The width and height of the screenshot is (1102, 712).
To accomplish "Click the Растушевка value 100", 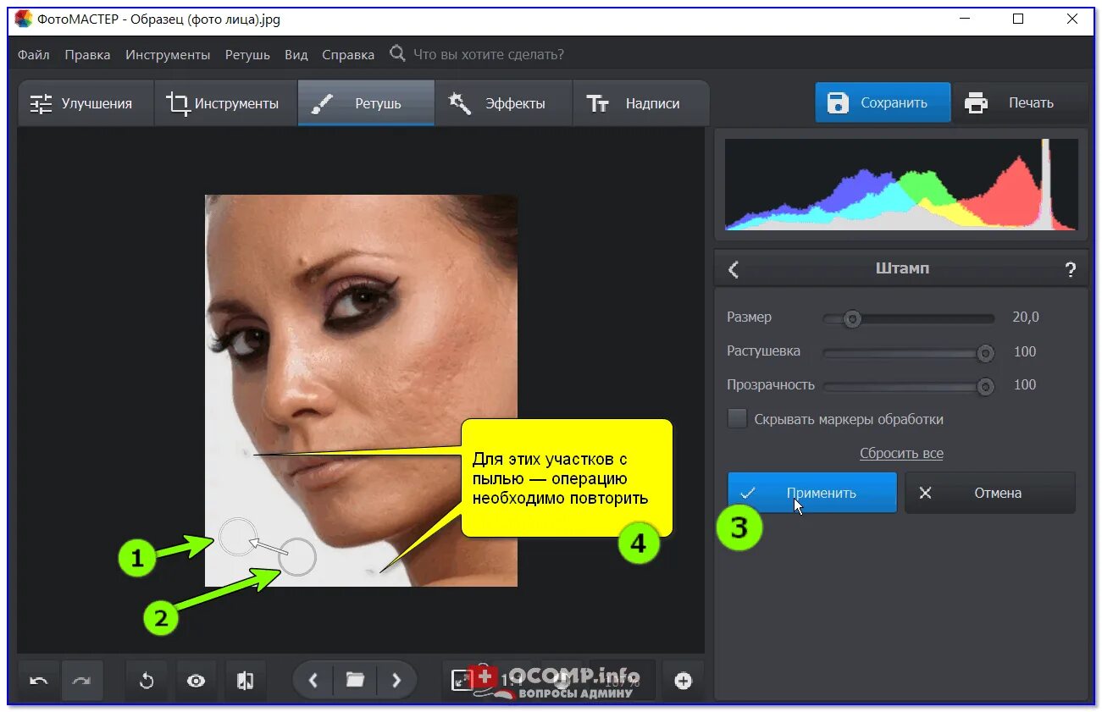I will [1025, 351].
